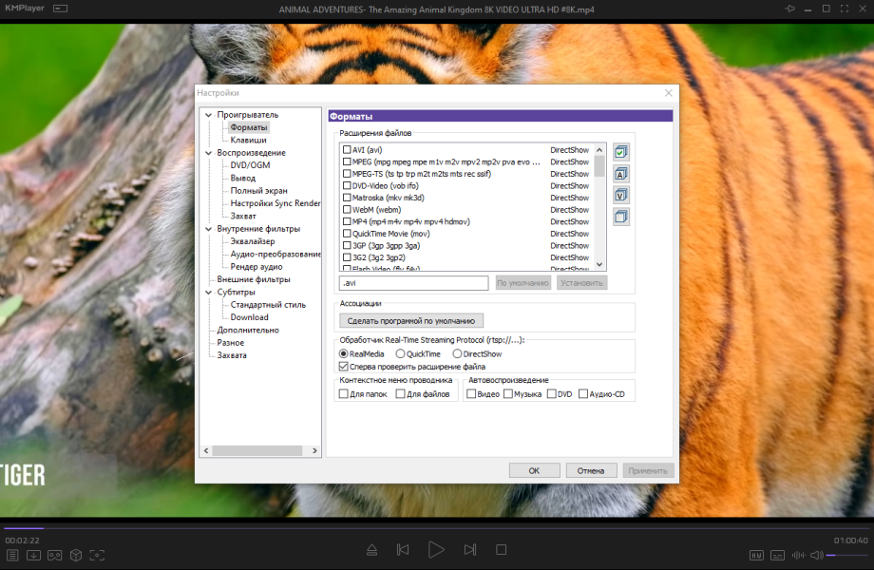
Task: Select the QuickTime radio button
Action: point(400,353)
